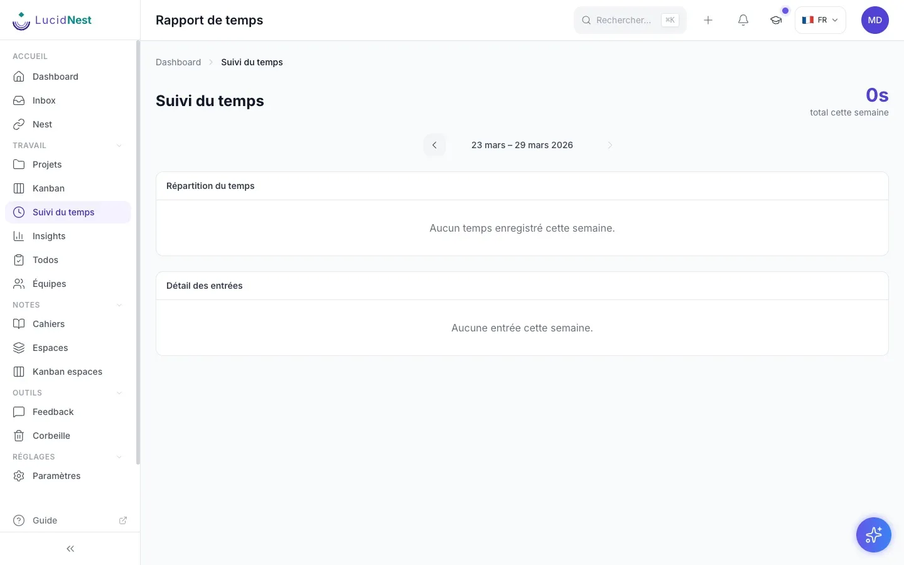The image size is (904, 565).
Task: Launch the AI sparkle assistant button
Action: point(874,535)
